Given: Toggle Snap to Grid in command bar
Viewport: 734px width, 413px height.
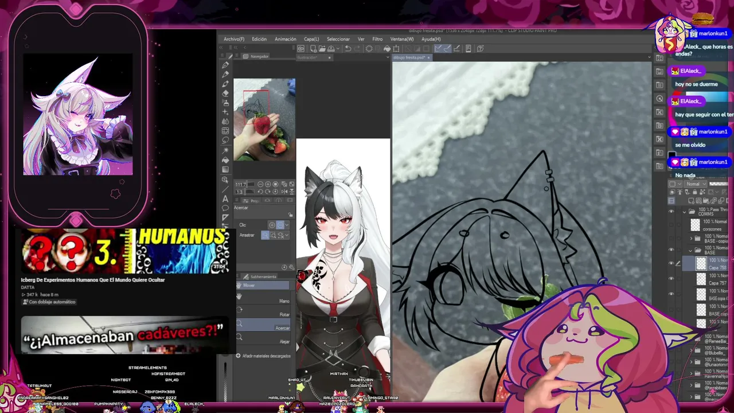Looking at the screenshot, I should coord(458,49).
